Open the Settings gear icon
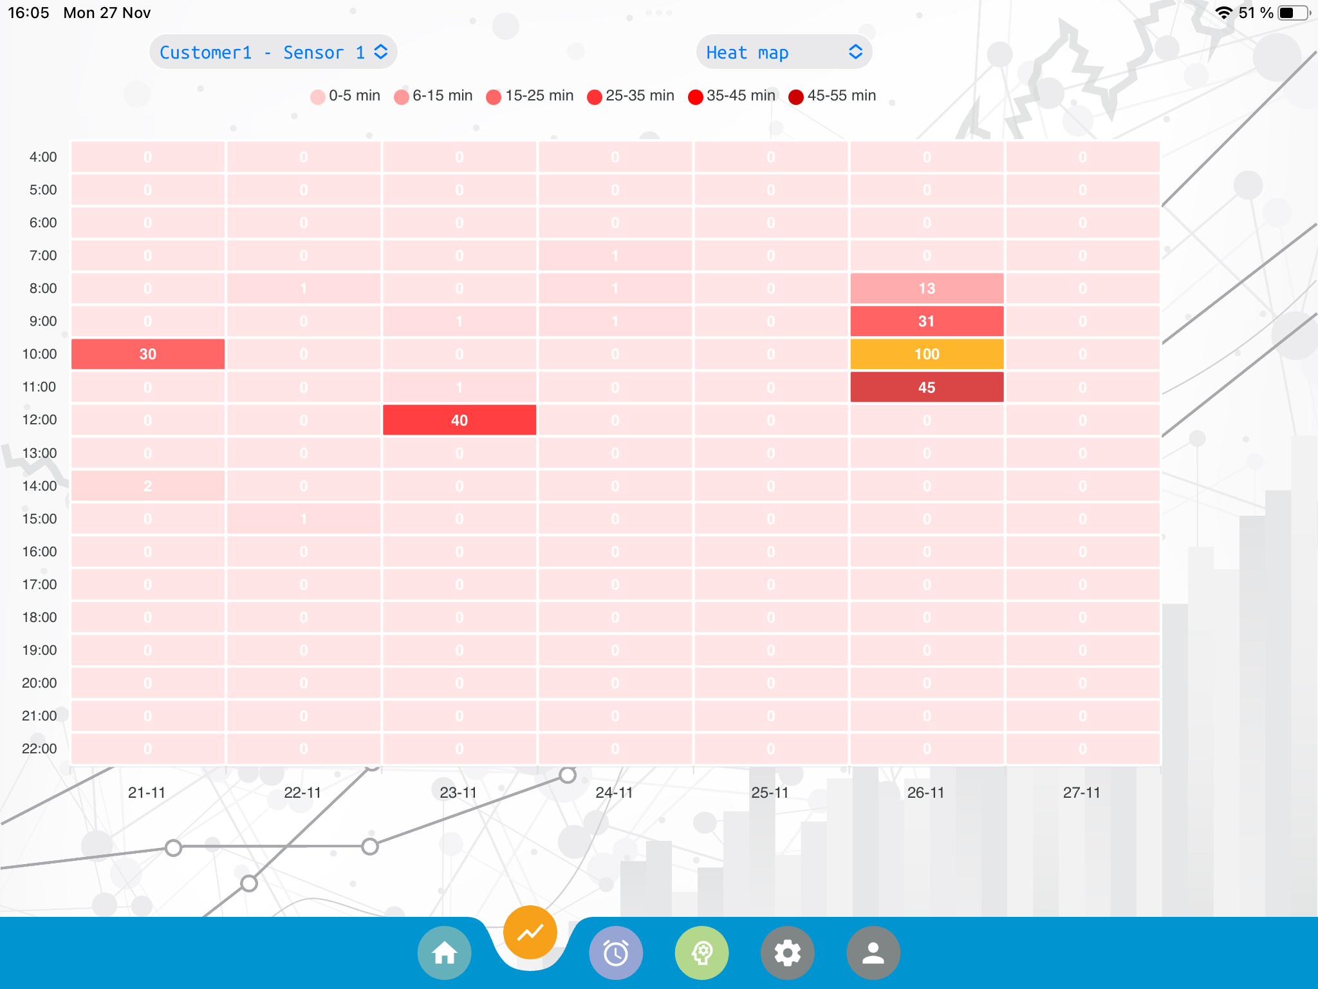 (x=788, y=953)
